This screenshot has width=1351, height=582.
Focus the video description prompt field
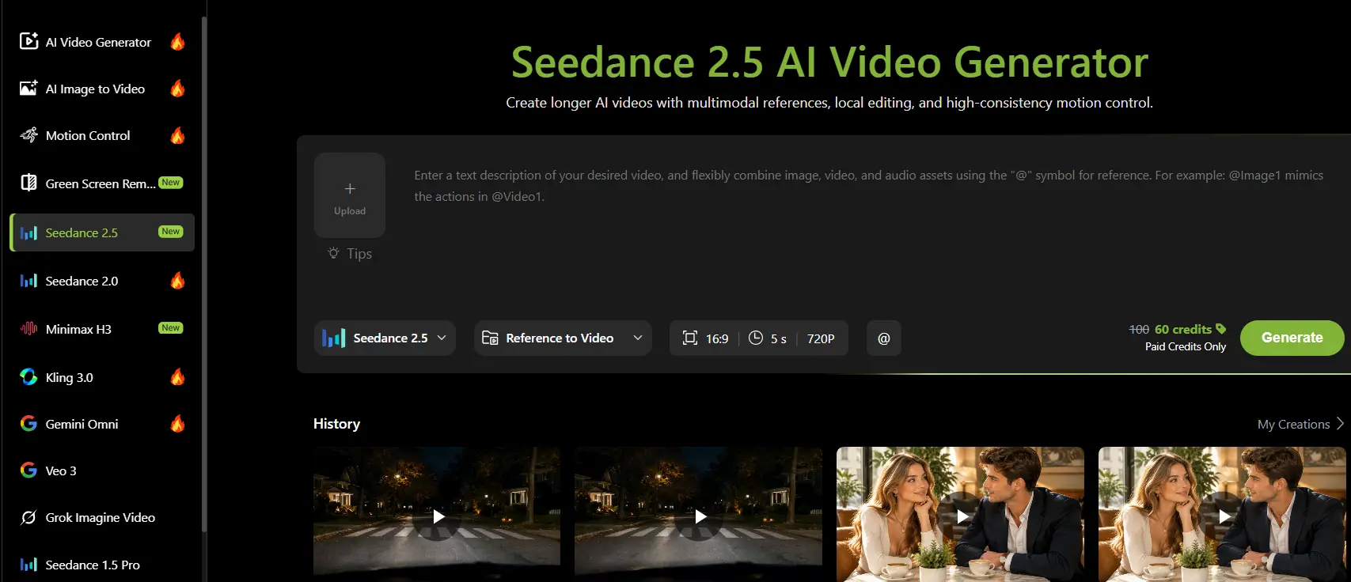tap(869, 186)
